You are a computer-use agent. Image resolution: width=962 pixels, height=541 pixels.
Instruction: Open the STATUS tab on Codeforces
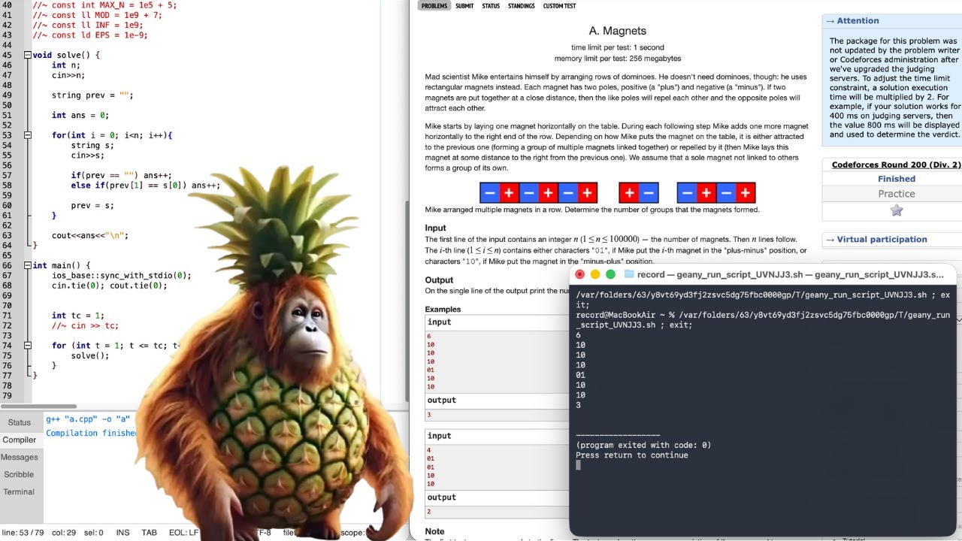click(491, 6)
